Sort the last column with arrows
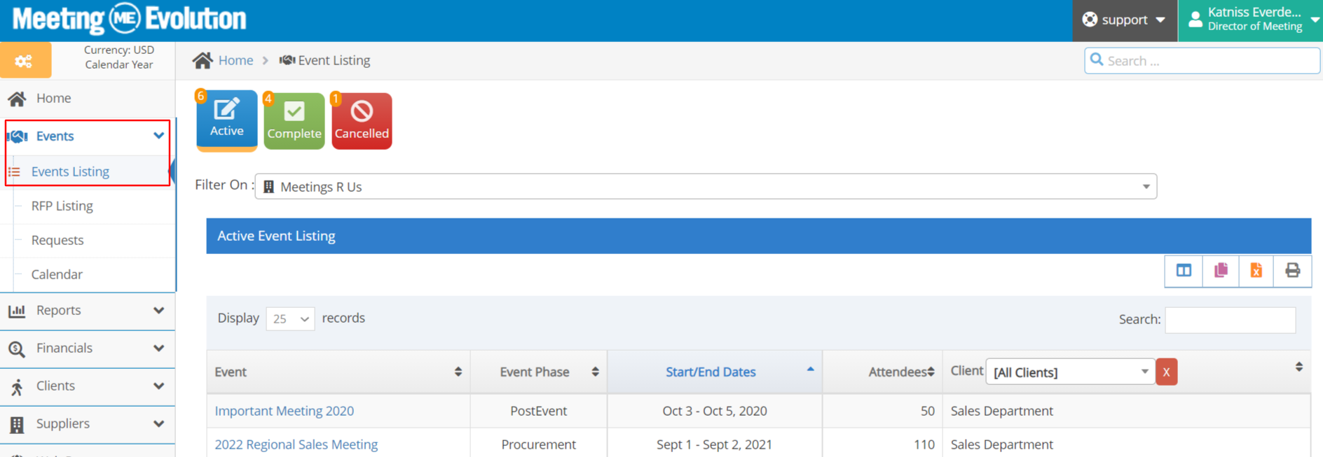This screenshot has height=457, width=1323. 1298,367
